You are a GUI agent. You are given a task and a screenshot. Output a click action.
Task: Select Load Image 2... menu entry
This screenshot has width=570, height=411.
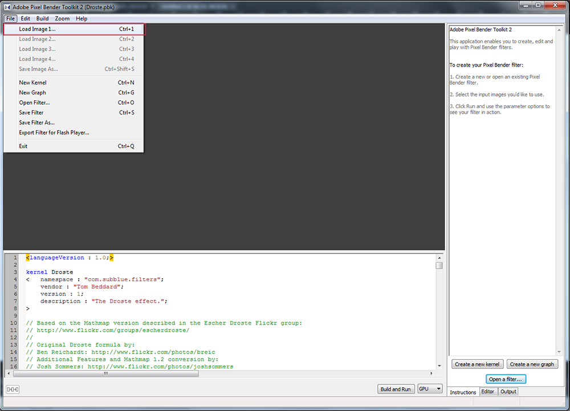tap(74, 39)
